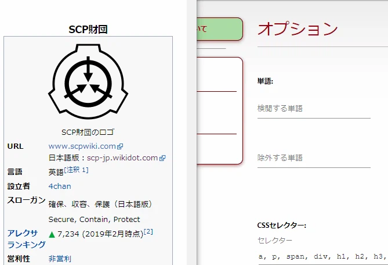388x265 pixels.
Task: Click the SCP財団 infobox title
Action: point(88,30)
